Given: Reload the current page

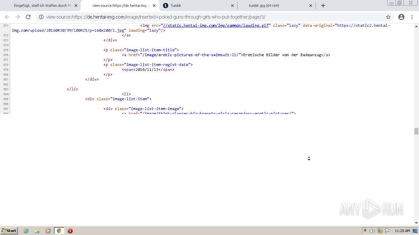Looking at the screenshot, I should pos(28,17).
